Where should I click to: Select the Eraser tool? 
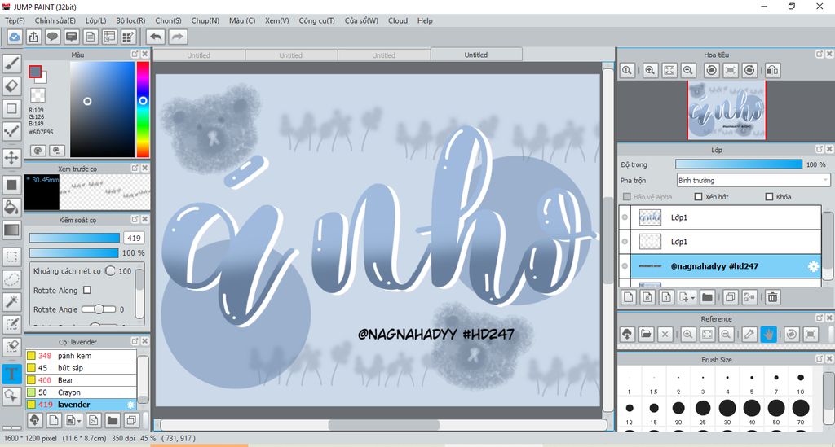point(11,85)
